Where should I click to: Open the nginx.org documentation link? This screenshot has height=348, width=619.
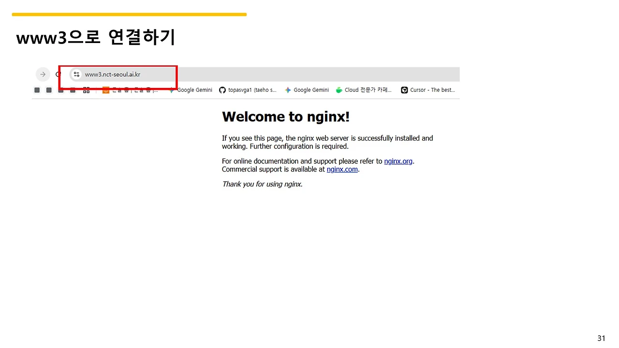398,161
